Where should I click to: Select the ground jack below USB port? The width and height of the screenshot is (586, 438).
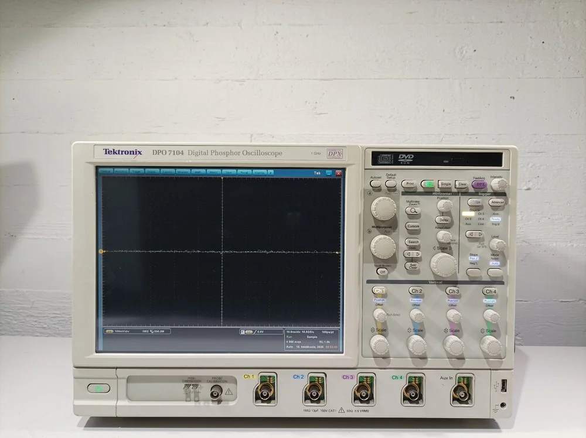click(x=503, y=405)
